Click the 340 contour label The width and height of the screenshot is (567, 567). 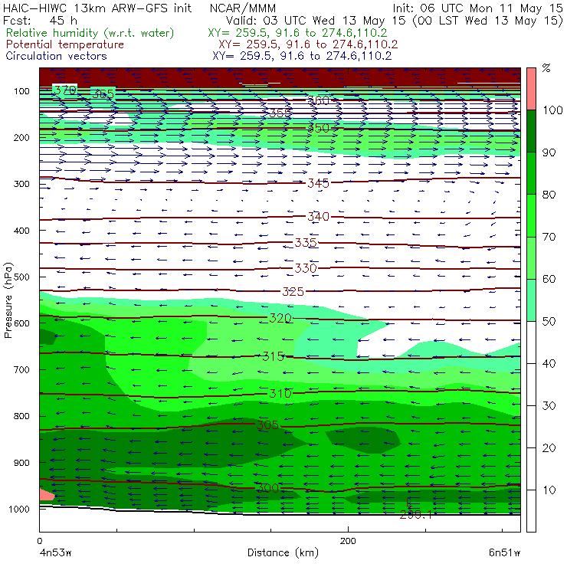coord(318,217)
